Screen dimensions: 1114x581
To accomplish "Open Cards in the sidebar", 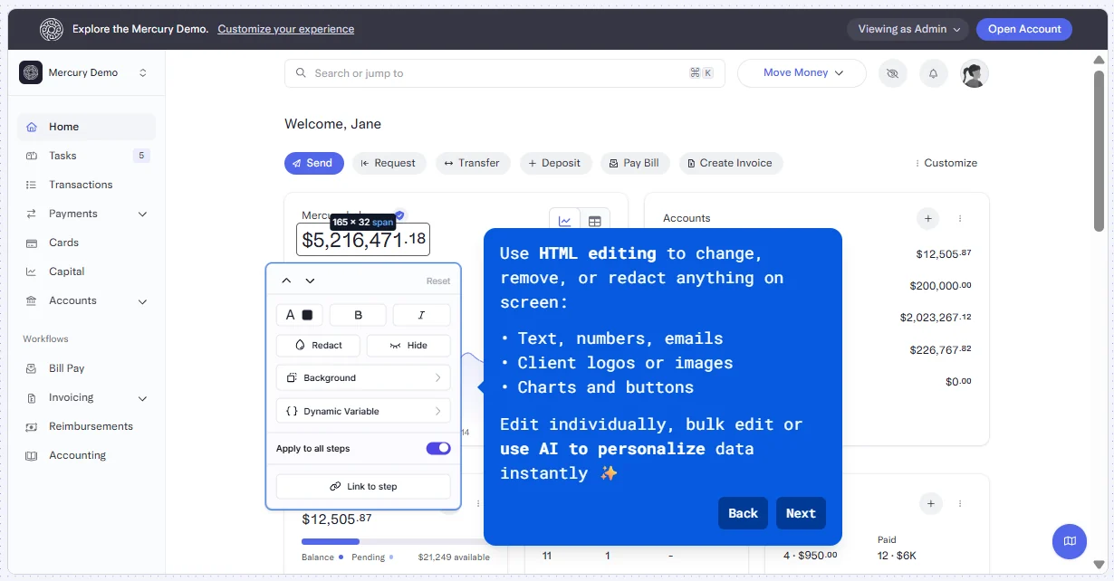I will [86, 243].
